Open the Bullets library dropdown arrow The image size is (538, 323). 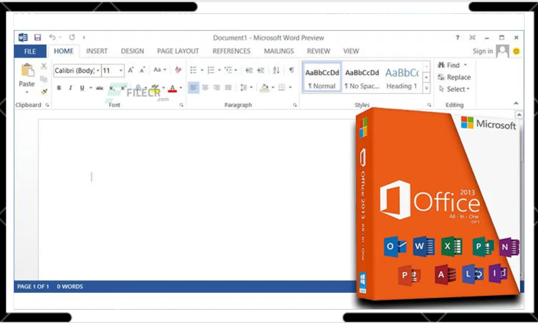click(x=202, y=70)
